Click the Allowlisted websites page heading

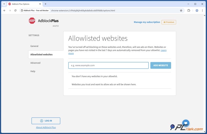(x=98, y=38)
